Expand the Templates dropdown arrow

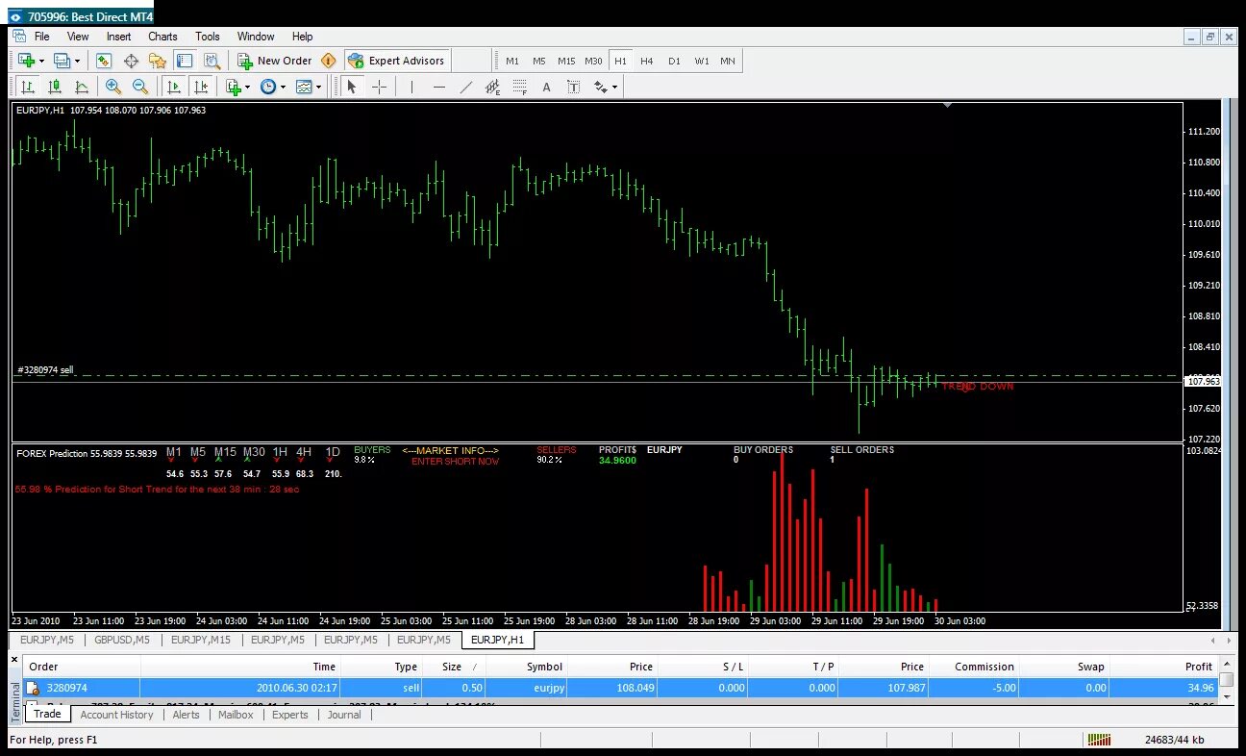318,87
